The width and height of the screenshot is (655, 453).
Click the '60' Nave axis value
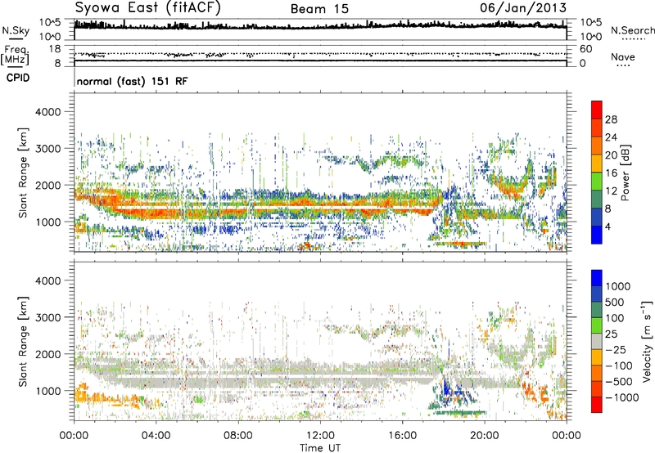[x=586, y=49]
